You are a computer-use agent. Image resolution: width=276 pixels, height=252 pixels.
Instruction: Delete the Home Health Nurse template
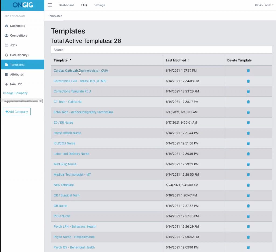click(x=248, y=133)
